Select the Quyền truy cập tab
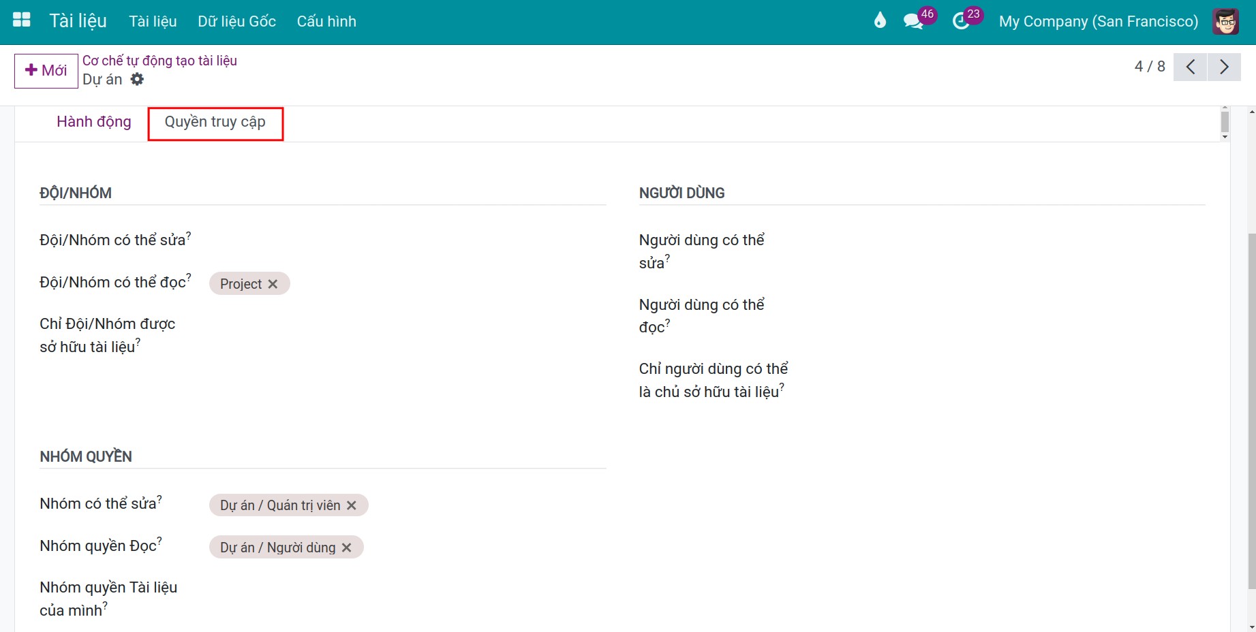The image size is (1256, 632). pos(215,122)
